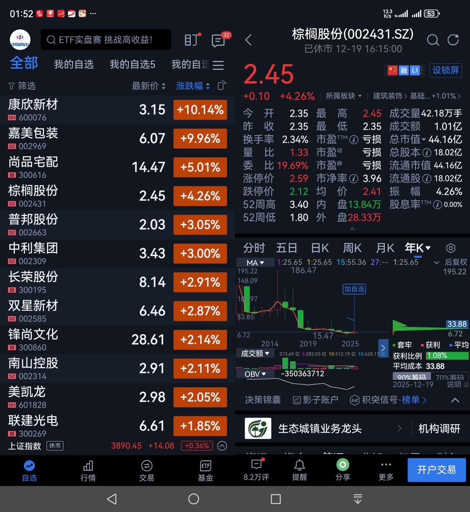This screenshot has width=470, height=512.
Task: Tap the China flag market badge
Action: coord(392,70)
